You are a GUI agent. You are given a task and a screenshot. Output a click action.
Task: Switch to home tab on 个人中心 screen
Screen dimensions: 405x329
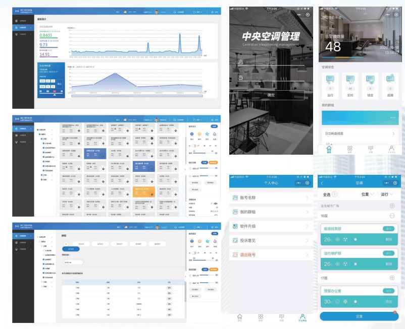240,317
